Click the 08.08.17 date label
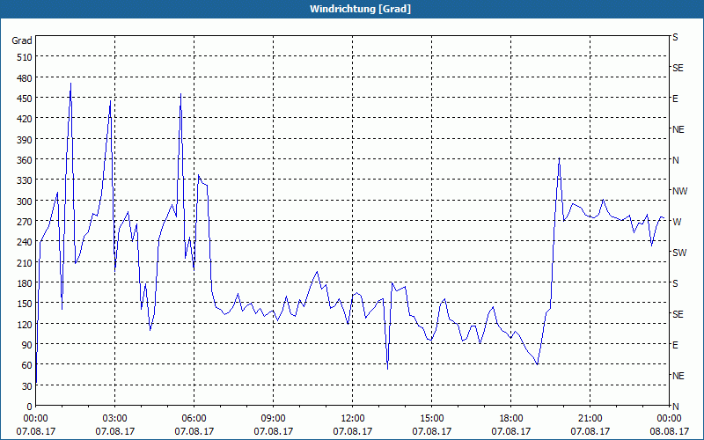Viewport: 704px width, 440px height. coord(669,431)
